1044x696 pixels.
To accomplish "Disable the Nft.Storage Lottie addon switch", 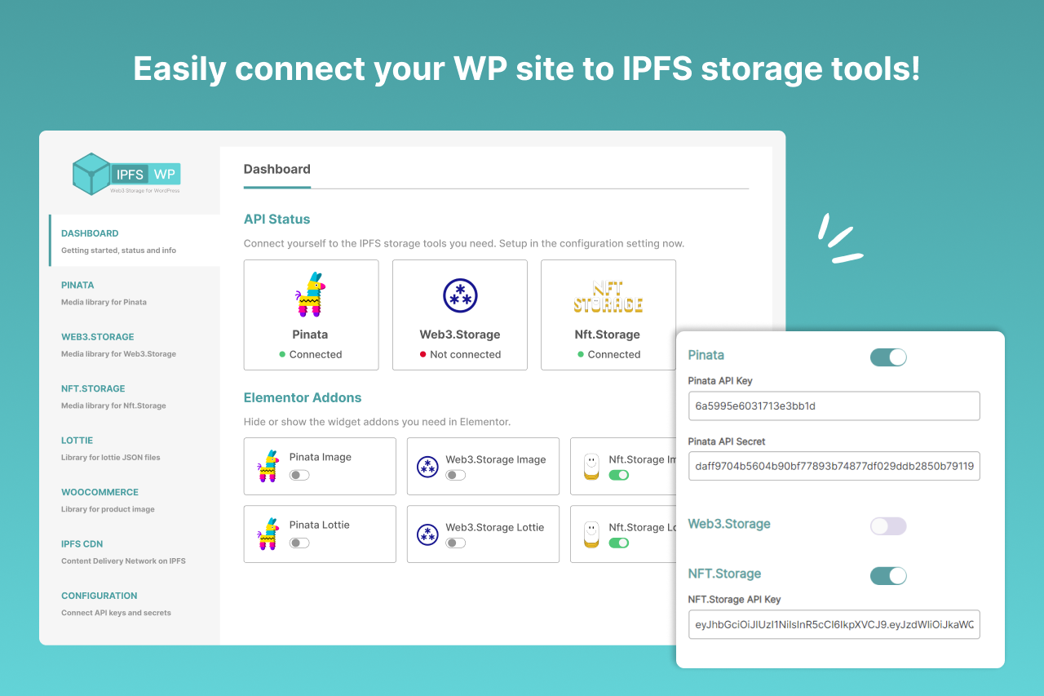I will coord(619,543).
